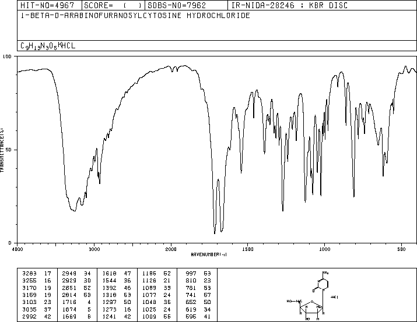Click the molecular structure diagram thumbnail
Screen dimensions: 417x322
312,296
